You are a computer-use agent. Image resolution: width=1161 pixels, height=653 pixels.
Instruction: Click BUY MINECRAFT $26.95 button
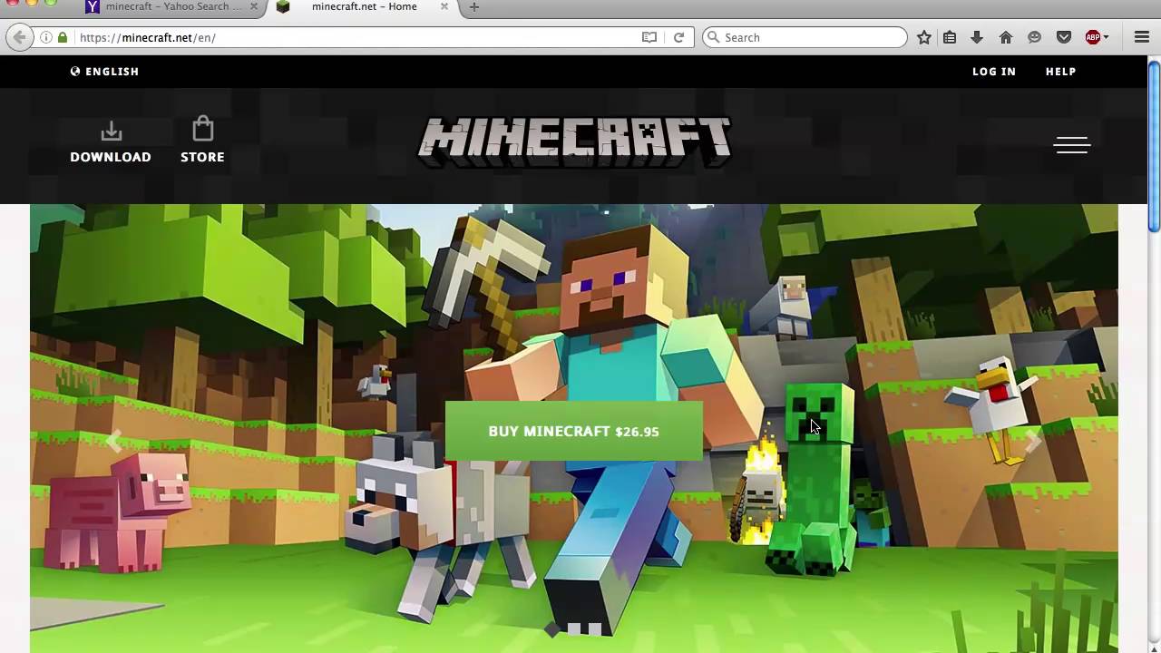click(573, 431)
